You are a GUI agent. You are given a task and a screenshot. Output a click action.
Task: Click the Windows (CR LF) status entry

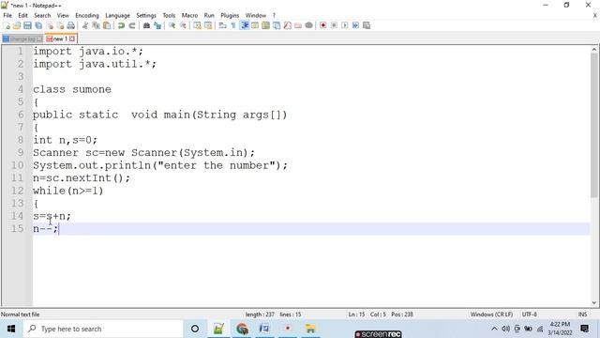(491, 315)
